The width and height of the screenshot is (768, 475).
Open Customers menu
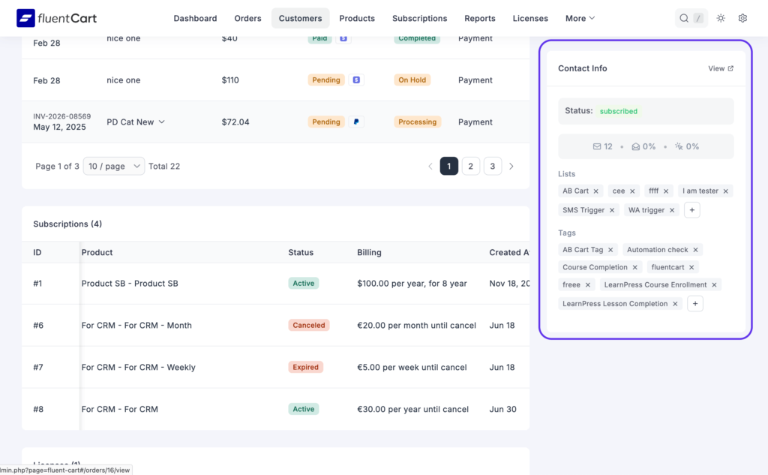tap(300, 18)
